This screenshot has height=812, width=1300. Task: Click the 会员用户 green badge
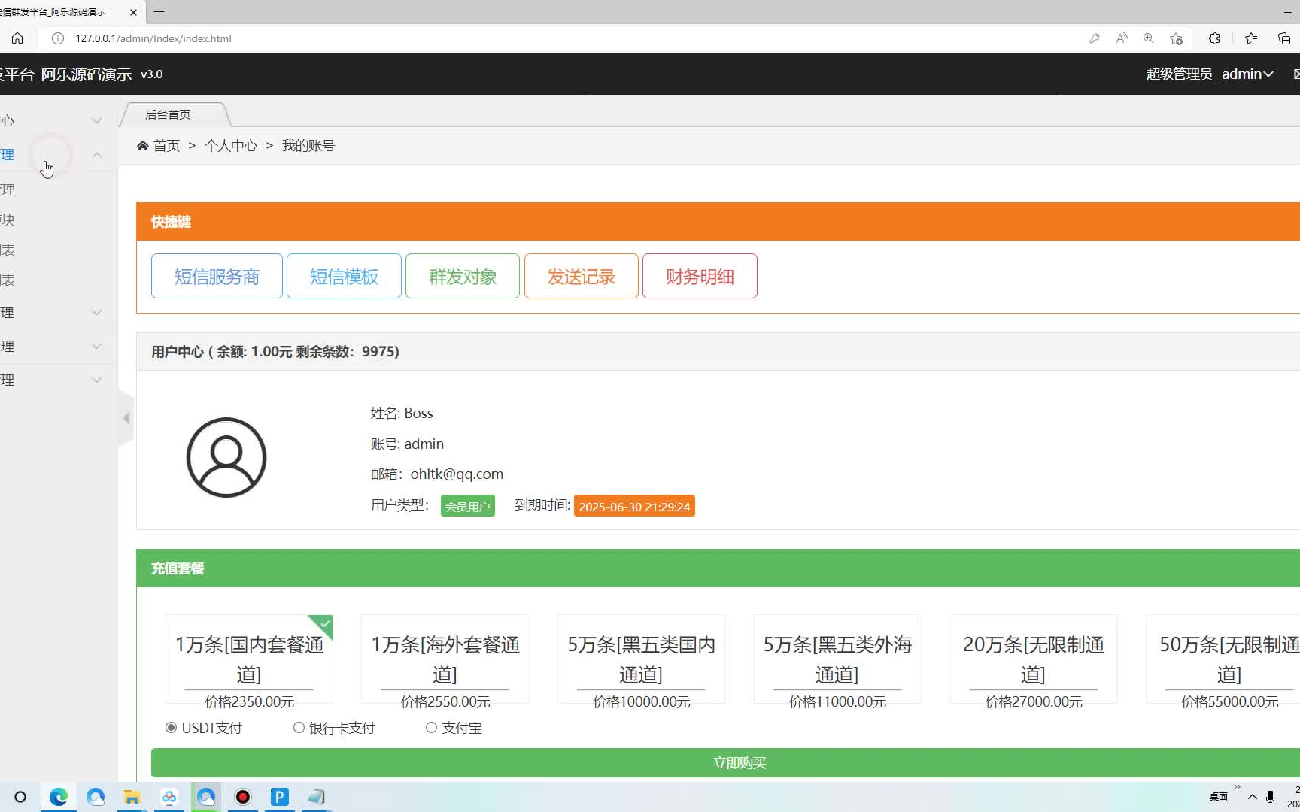[x=468, y=506]
